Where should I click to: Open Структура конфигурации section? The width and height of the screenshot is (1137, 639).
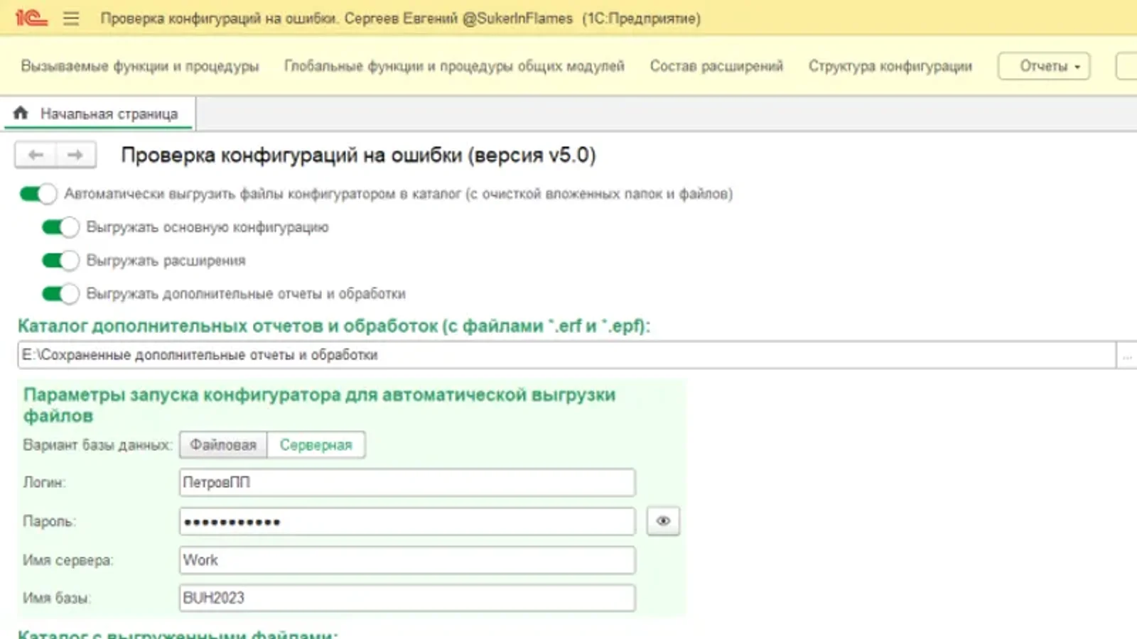tap(890, 66)
